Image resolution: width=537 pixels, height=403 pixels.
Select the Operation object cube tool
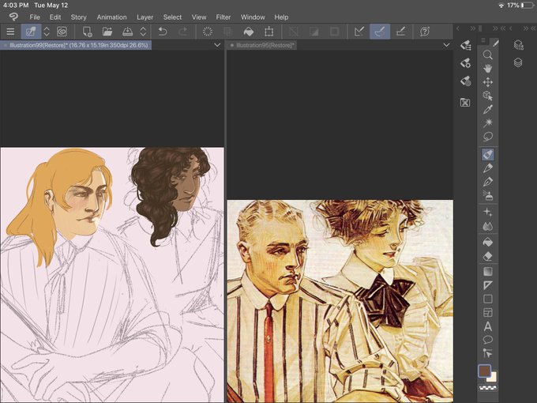point(488,96)
